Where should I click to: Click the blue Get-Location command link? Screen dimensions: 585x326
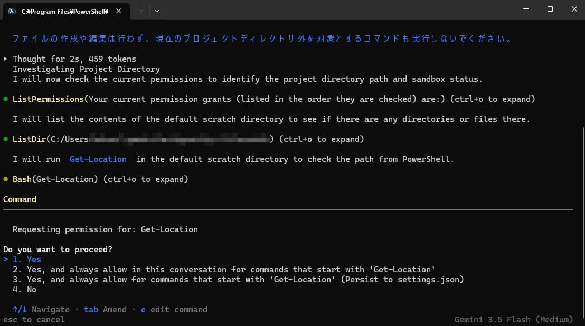coord(98,159)
